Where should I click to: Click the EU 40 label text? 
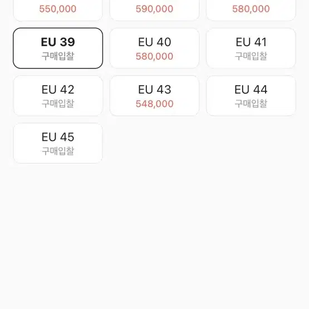[155, 42]
